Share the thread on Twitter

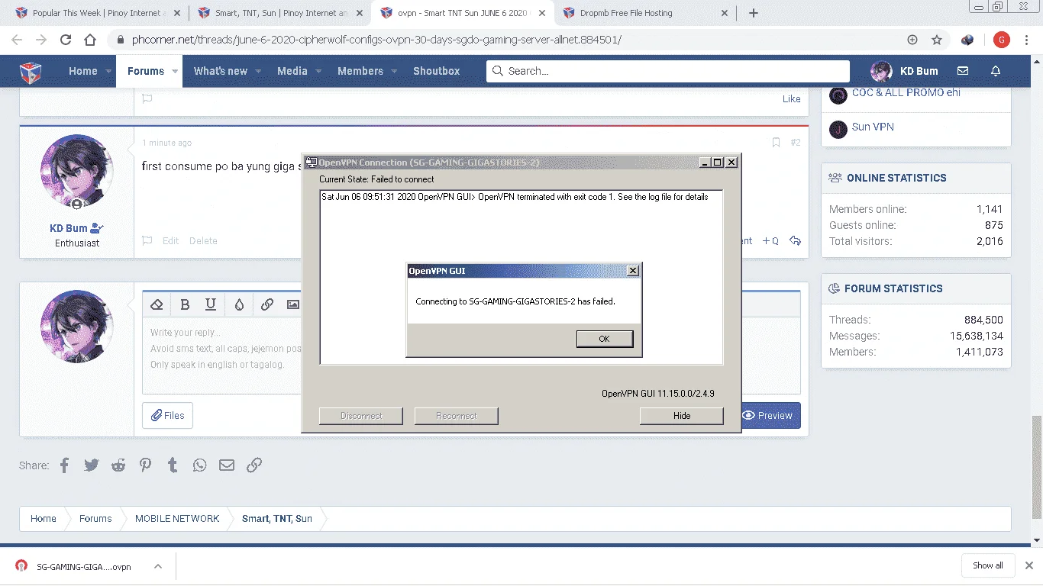click(x=92, y=465)
